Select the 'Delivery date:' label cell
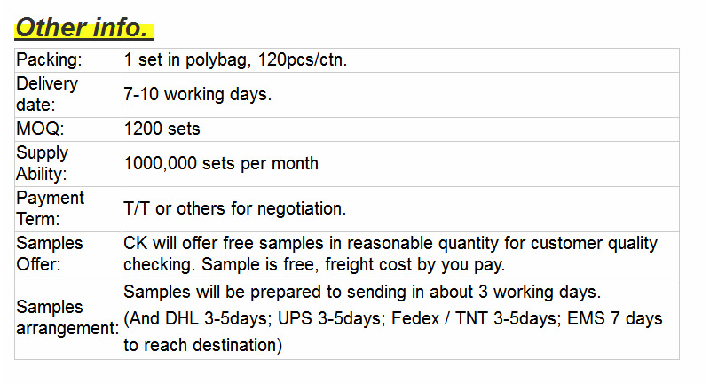Viewport: 710px width, 383px height. pos(68,95)
